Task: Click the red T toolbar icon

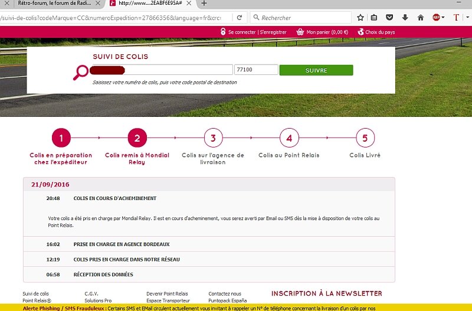Action: [456, 18]
